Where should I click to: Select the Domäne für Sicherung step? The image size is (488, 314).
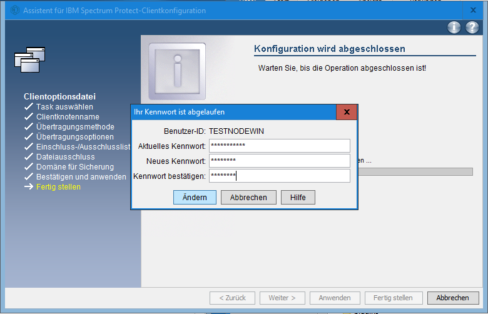tap(75, 167)
